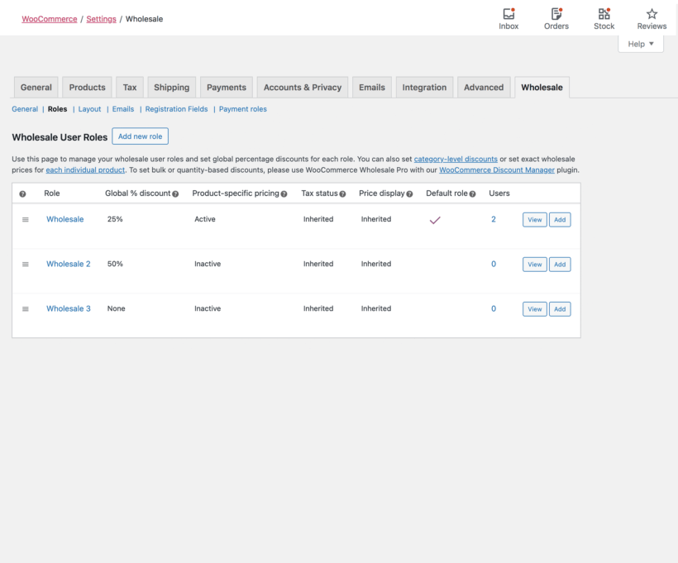View the 2 users of Wholesale role
This screenshot has height=563, width=678.
coord(494,219)
